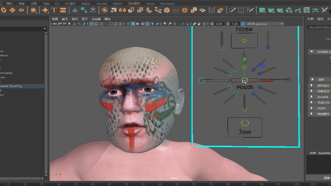Select the polygon Type text tool

tap(54, 10)
